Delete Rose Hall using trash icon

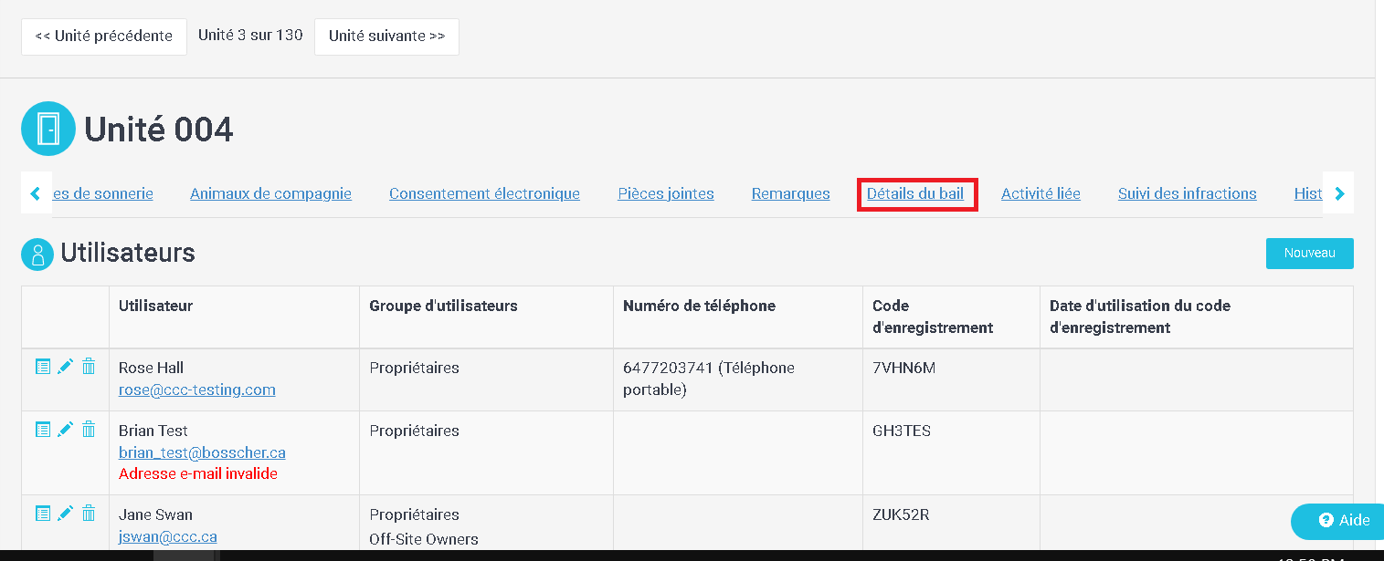point(89,367)
